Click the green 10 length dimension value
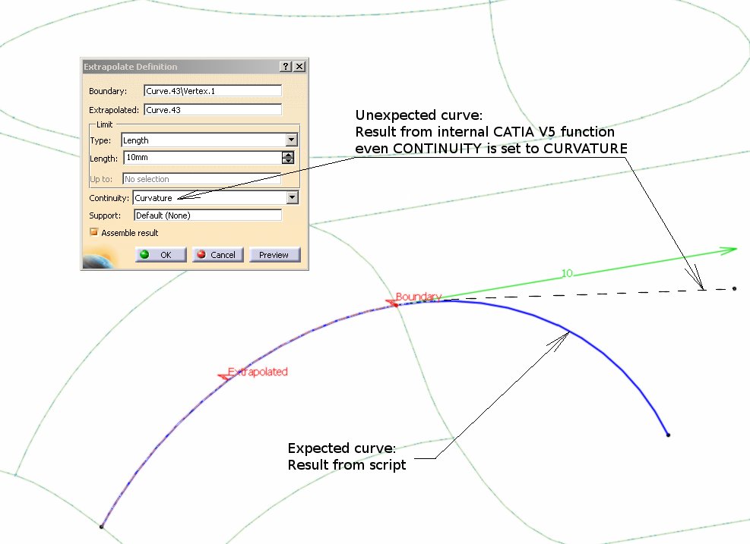The height and width of the screenshot is (544, 750). (x=567, y=273)
